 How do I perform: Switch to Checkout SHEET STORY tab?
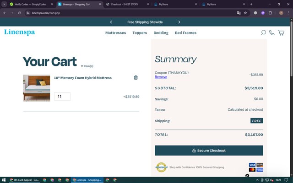tap(128, 4)
